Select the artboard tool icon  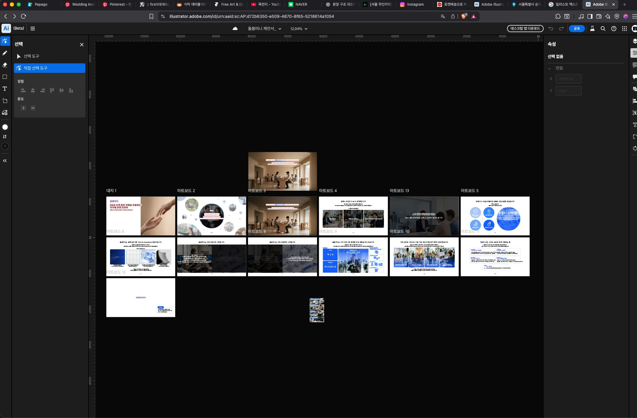coord(5,101)
